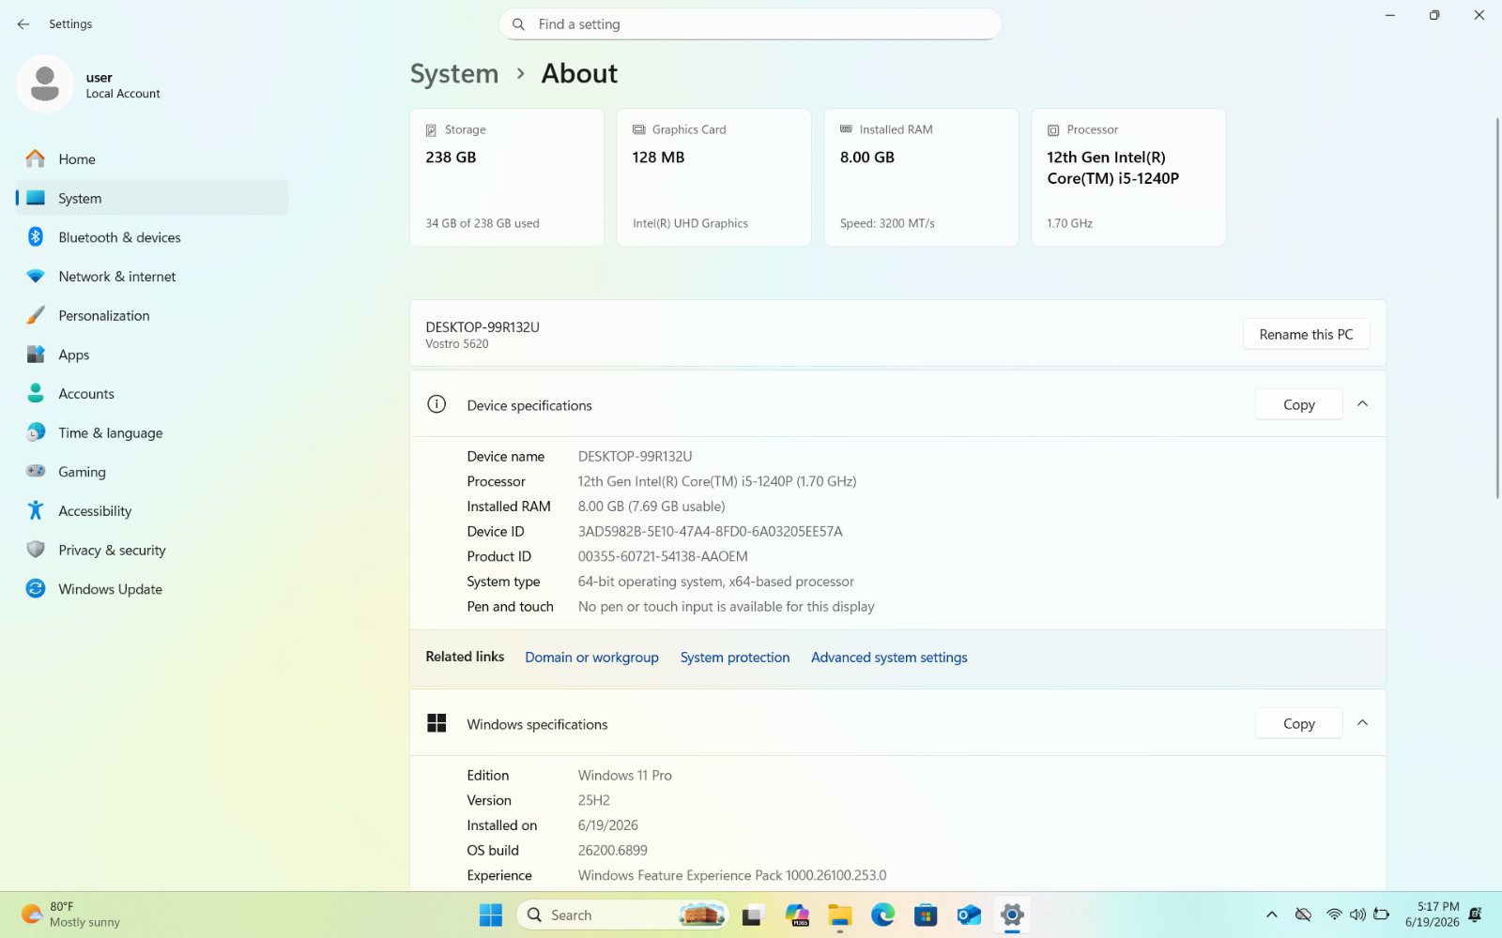Open the Processor info card
Image resolution: width=1502 pixels, height=938 pixels.
1129,177
